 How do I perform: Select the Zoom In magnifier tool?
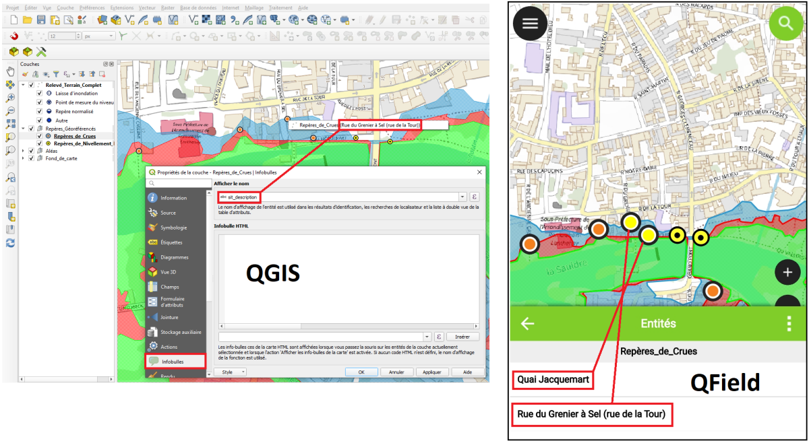click(11, 98)
